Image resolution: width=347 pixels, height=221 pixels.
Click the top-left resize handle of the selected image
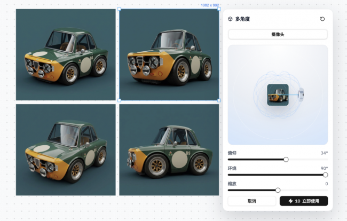click(119, 9)
